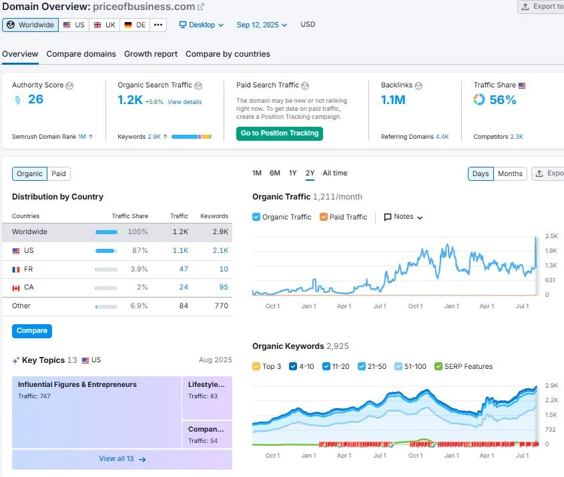The width and height of the screenshot is (564, 477).
Task: Uncheck the Organic Traffic checkbox
Action: coord(256,217)
